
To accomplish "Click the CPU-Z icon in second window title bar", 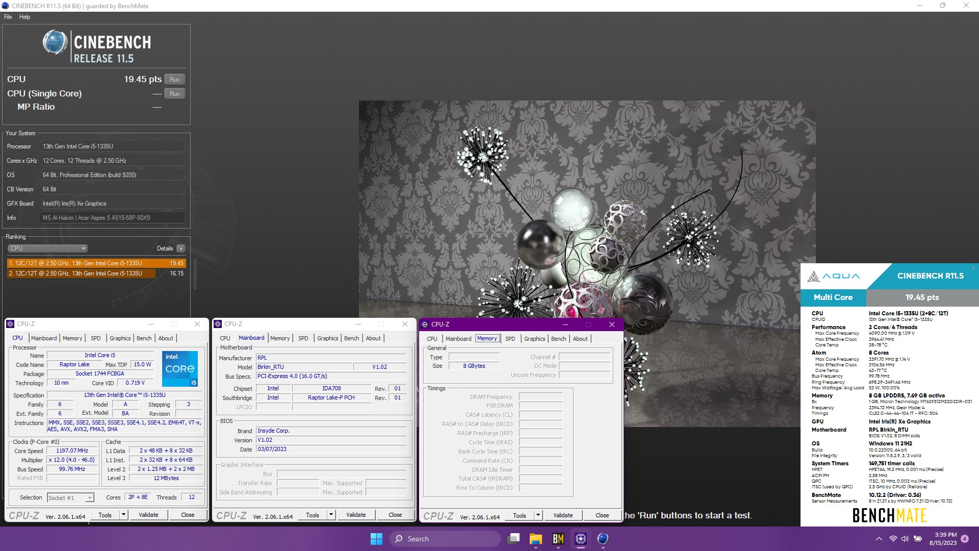I will (218, 324).
